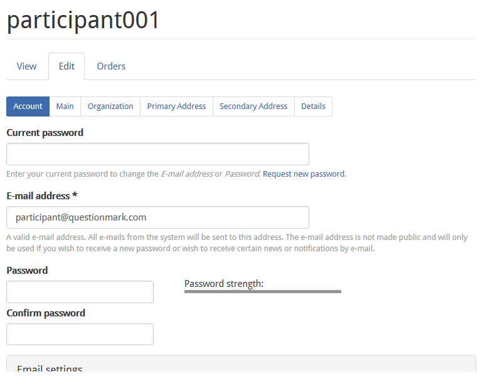Select the Account sub-tab
This screenshot has height=384, width=483.
(x=28, y=106)
